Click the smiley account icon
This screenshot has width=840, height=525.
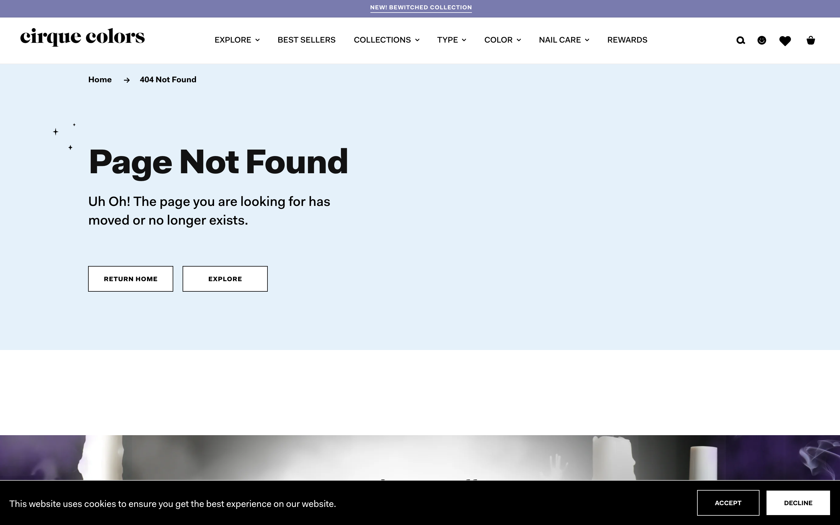pyautogui.click(x=762, y=40)
